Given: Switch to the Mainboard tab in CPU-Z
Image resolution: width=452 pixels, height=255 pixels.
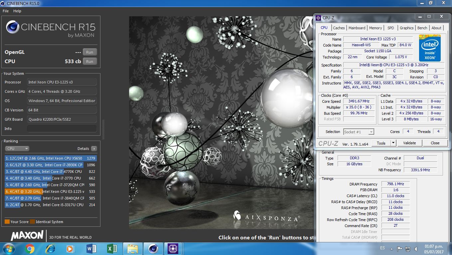Looking at the screenshot, I should (357, 28).
